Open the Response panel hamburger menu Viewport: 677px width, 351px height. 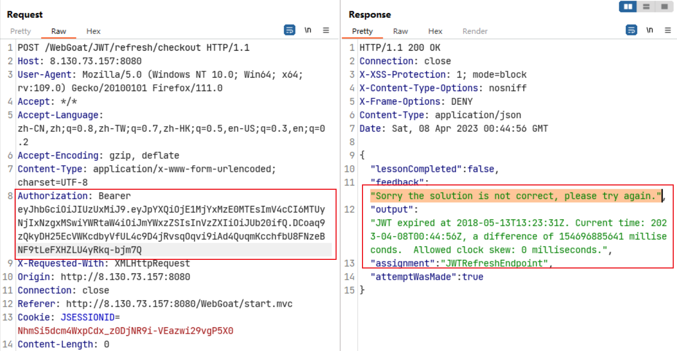click(x=668, y=31)
